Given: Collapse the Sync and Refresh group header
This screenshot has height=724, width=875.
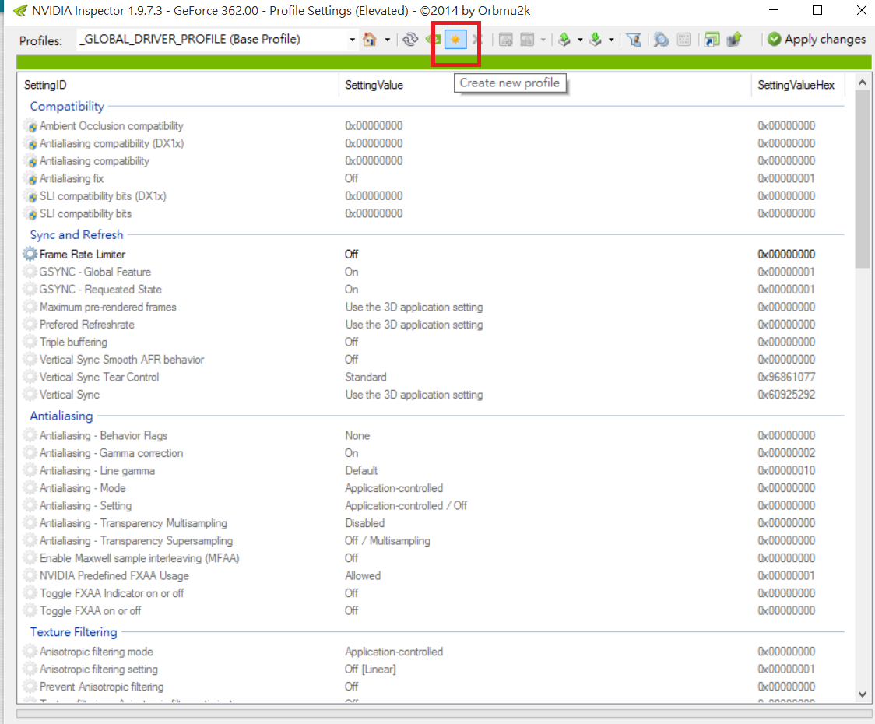Looking at the screenshot, I should point(76,234).
